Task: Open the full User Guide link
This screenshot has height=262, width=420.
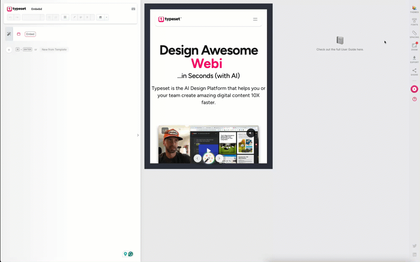Action: tap(340, 49)
